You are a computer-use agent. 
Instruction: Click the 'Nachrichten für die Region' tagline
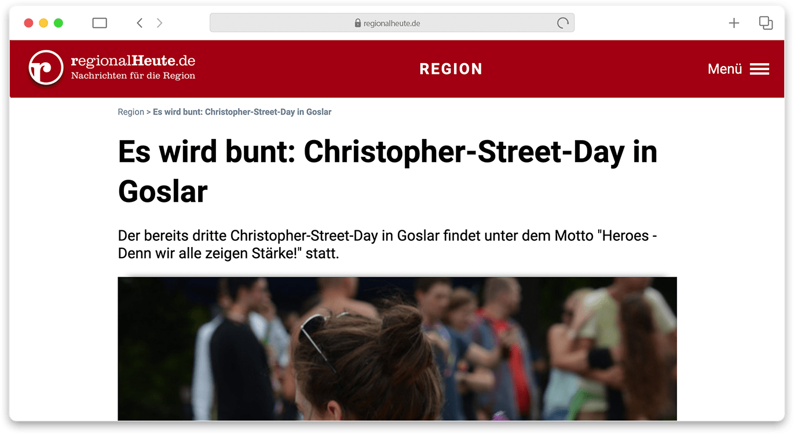(133, 76)
